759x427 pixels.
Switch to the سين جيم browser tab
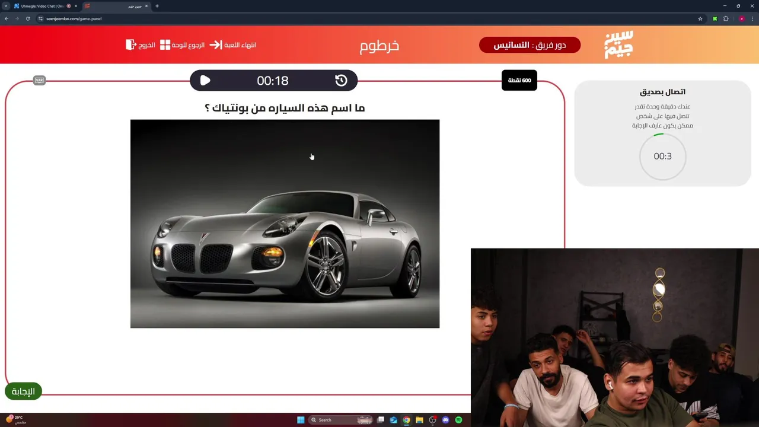(116, 6)
